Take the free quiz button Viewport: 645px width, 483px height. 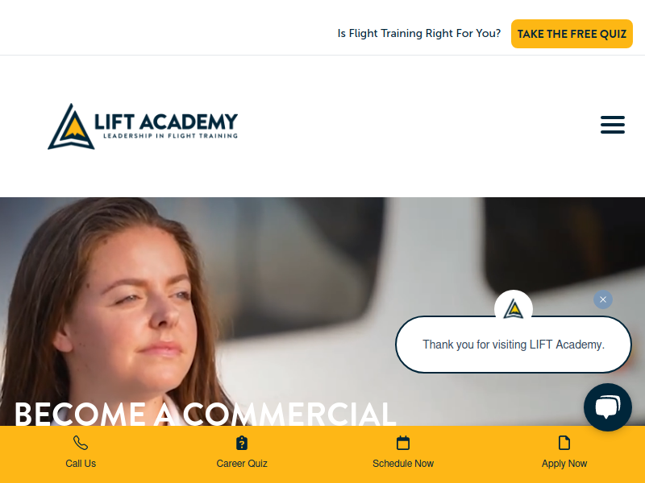click(572, 34)
